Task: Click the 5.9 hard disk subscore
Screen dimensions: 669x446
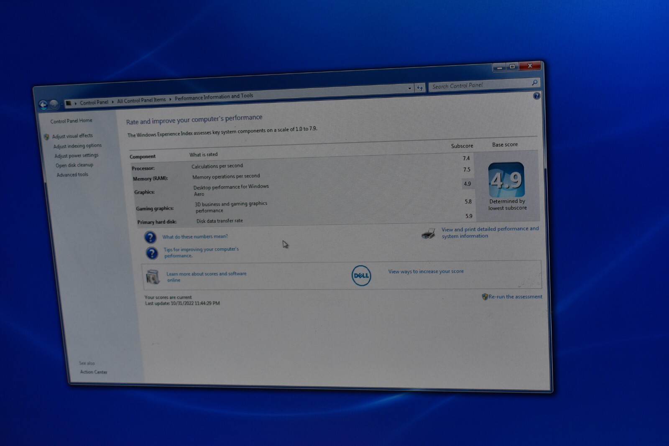Action: click(x=469, y=216)
